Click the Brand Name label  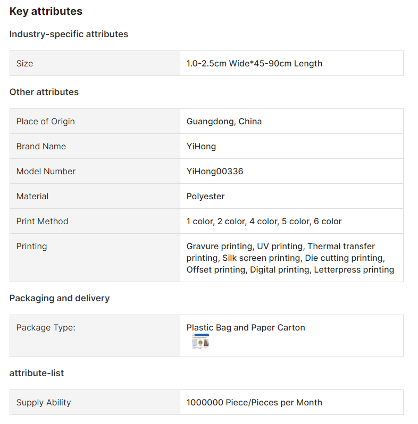[x=41, y=146]
